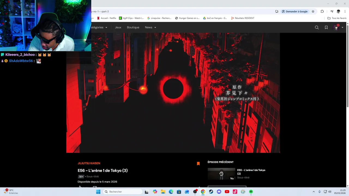Viewport: 349px width, 196px height.
Task: Click the ÉPISODE PRÉCÉDENT heading
Action: coord(221,162)
